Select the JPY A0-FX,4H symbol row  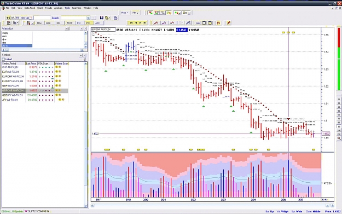pos(35,100)
